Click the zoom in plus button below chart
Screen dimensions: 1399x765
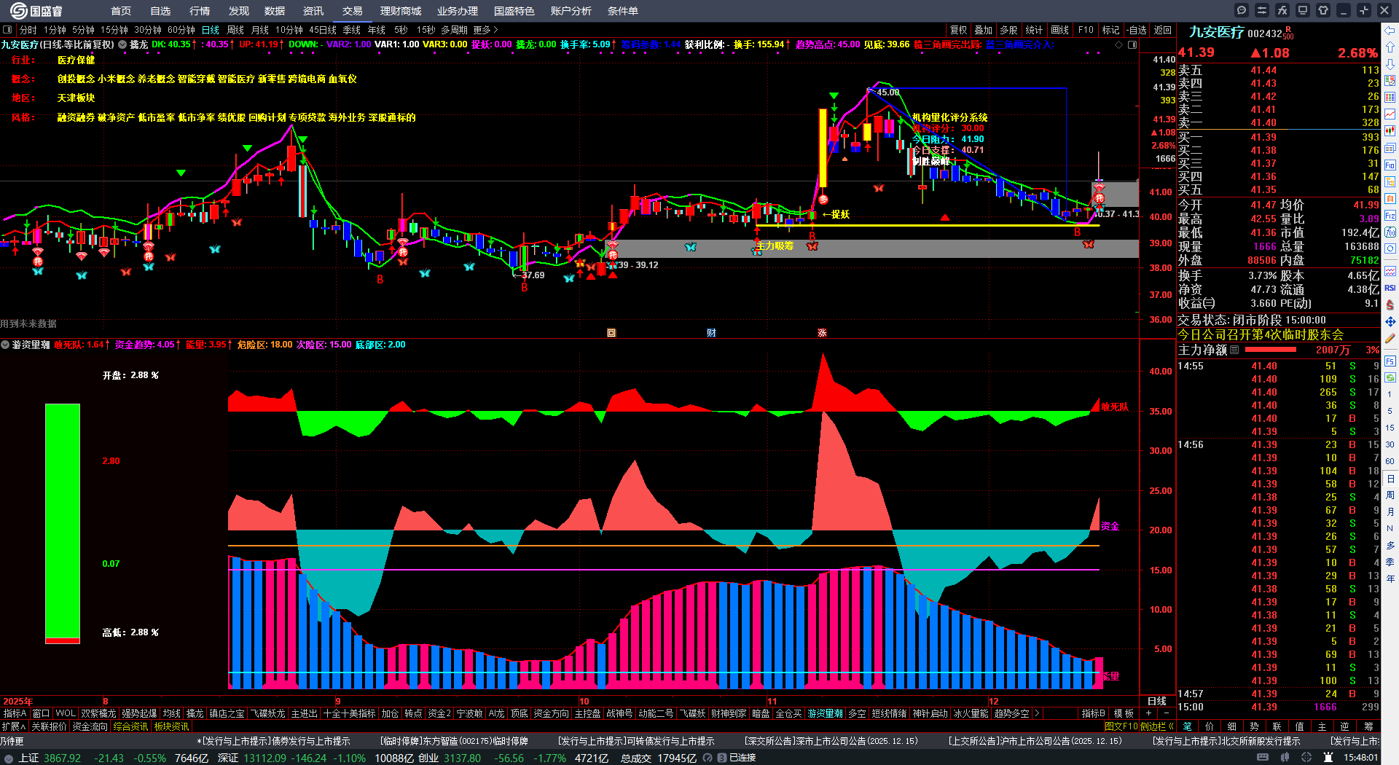tap(1148, 713)
